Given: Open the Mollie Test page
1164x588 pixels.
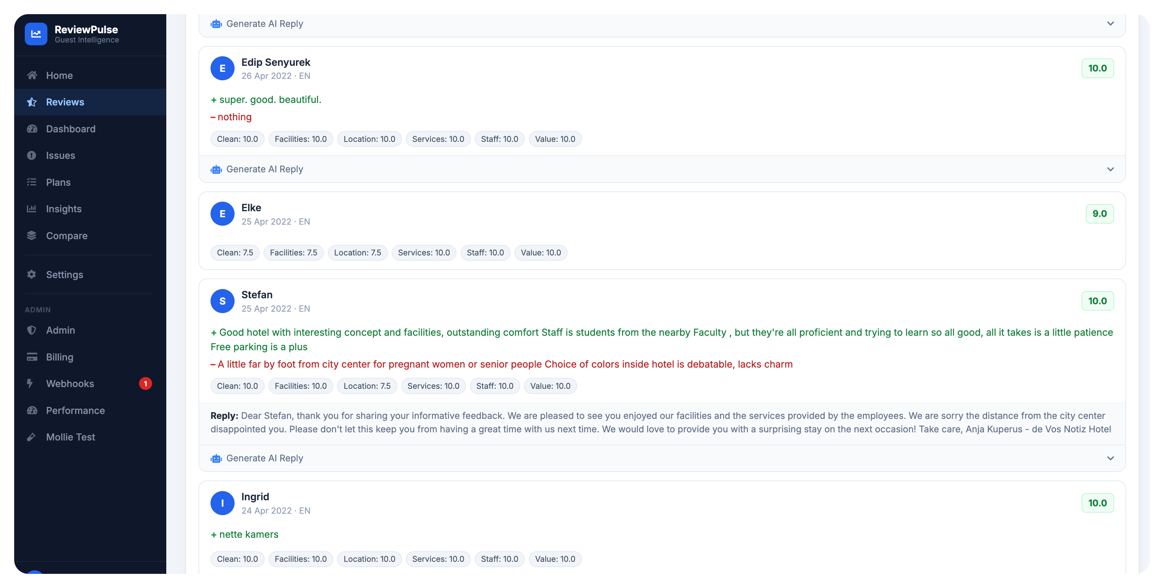Looking at the screenshot, I should (90, 437).
